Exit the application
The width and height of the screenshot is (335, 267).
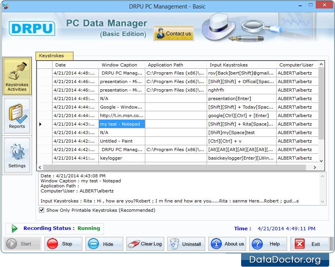click(x=309, y=244)
